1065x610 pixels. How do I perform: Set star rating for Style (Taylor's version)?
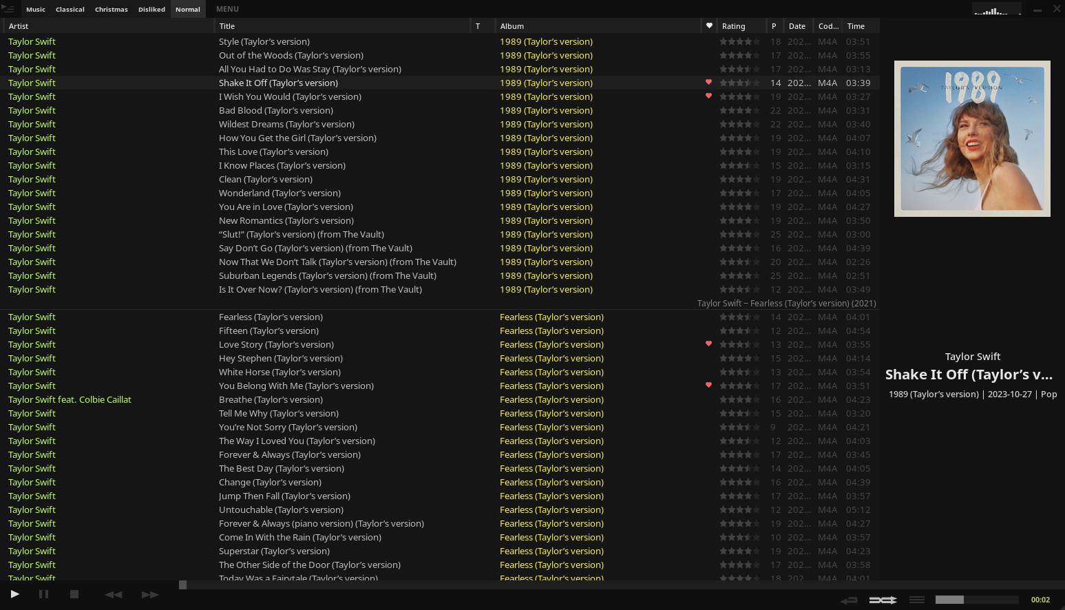pos(740,41)
